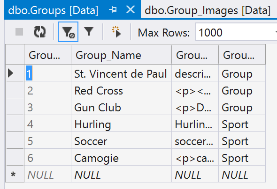Click the ID cell containing 2
This screenshot has height=189, width=277.
(48, 90)
